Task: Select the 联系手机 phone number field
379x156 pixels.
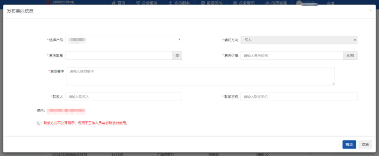Action: point(299,97)
